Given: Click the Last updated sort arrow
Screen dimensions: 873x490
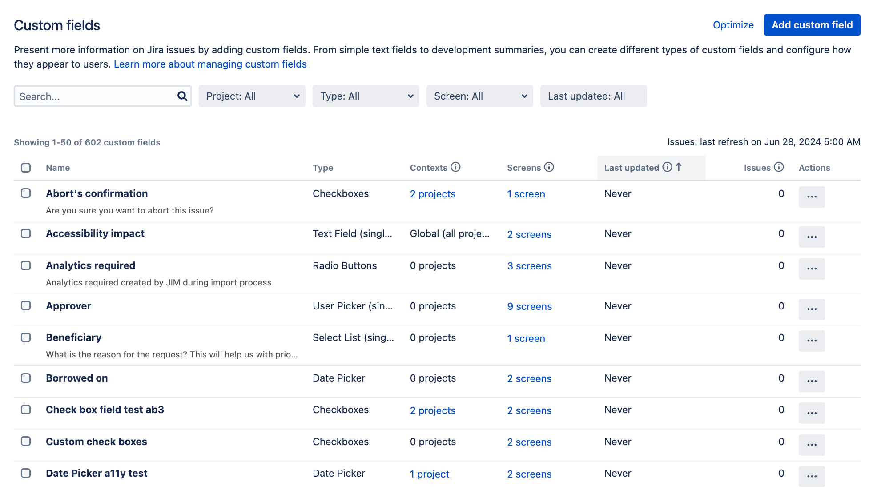Looking at the screenshot, I should coord(679,167).
